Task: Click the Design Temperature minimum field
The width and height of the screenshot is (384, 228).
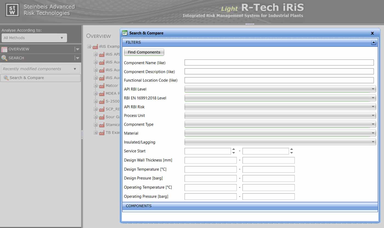Action: coord(210,169)
